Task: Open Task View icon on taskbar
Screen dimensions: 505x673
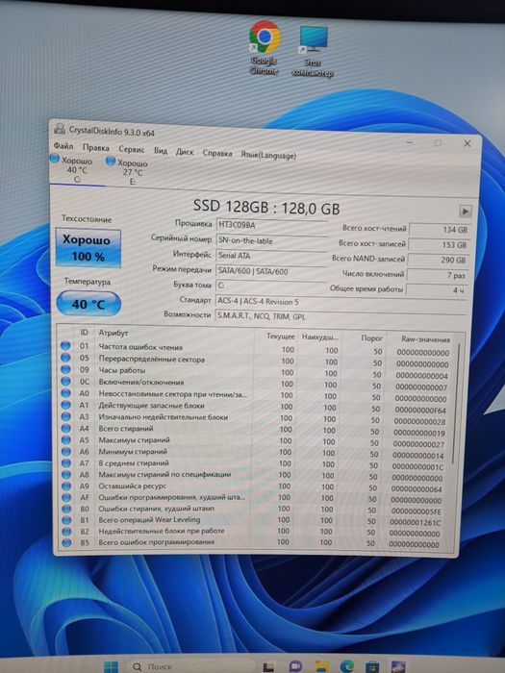Action: pyautogui.click(x=268, y=666)
